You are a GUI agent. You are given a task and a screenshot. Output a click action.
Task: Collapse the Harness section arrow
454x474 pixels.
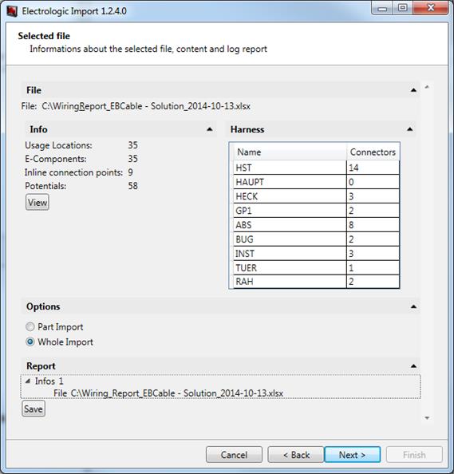tap(410, 129)
